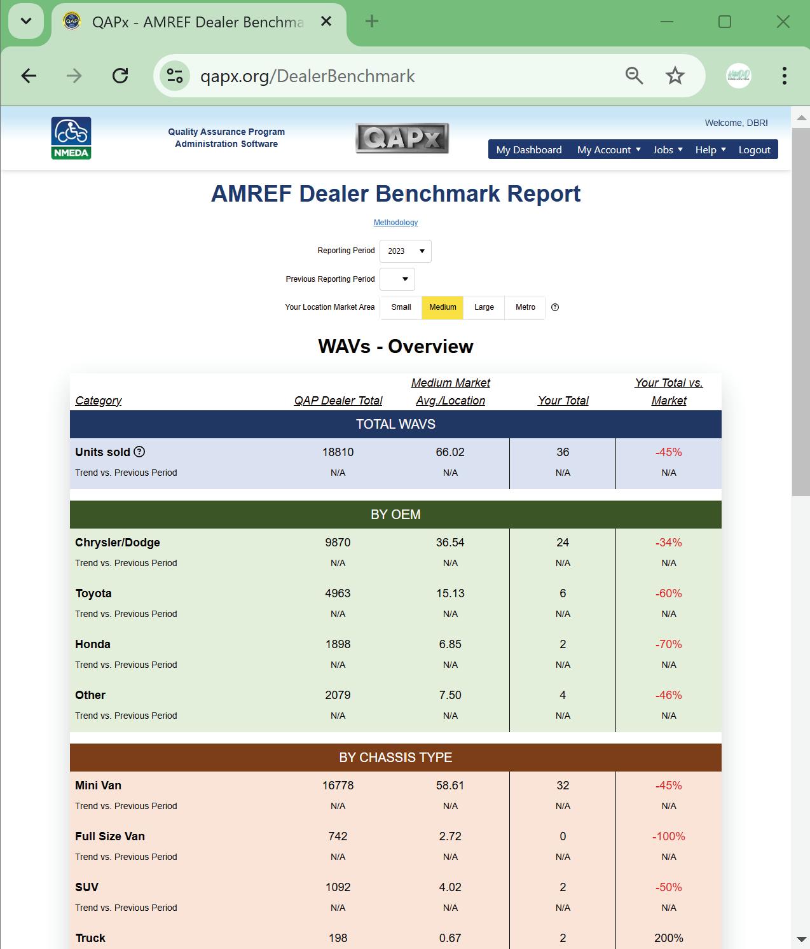The height and width of the screenshot is (949, 810).
Task: Select the Metro market area
Action: (525, 307)
